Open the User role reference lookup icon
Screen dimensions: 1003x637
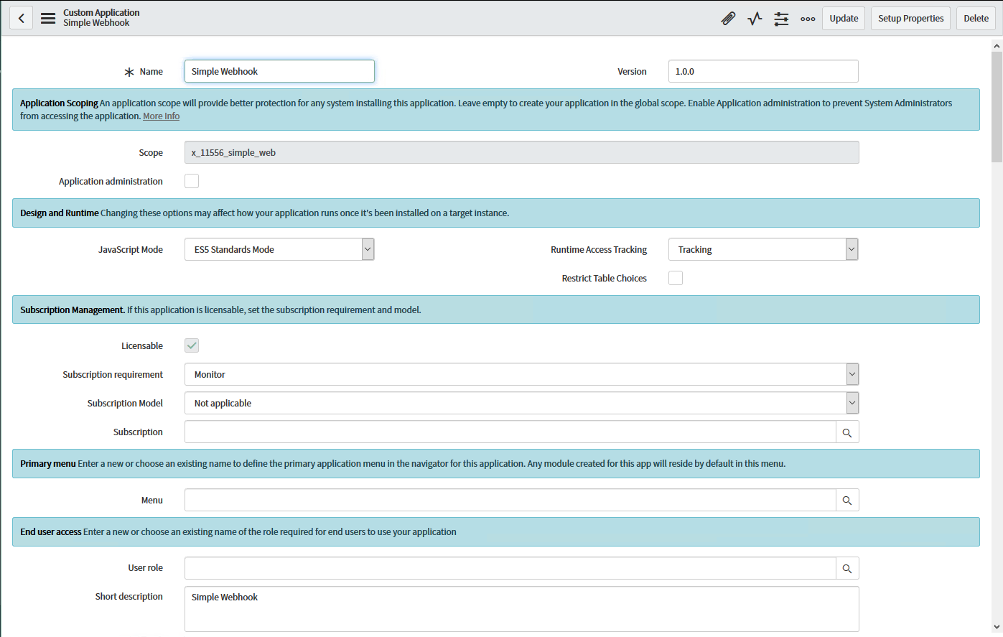tap(847, 568)
